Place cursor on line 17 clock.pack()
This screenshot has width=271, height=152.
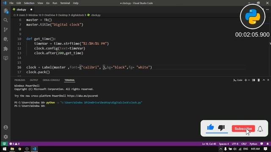click(x=38, y=72)
